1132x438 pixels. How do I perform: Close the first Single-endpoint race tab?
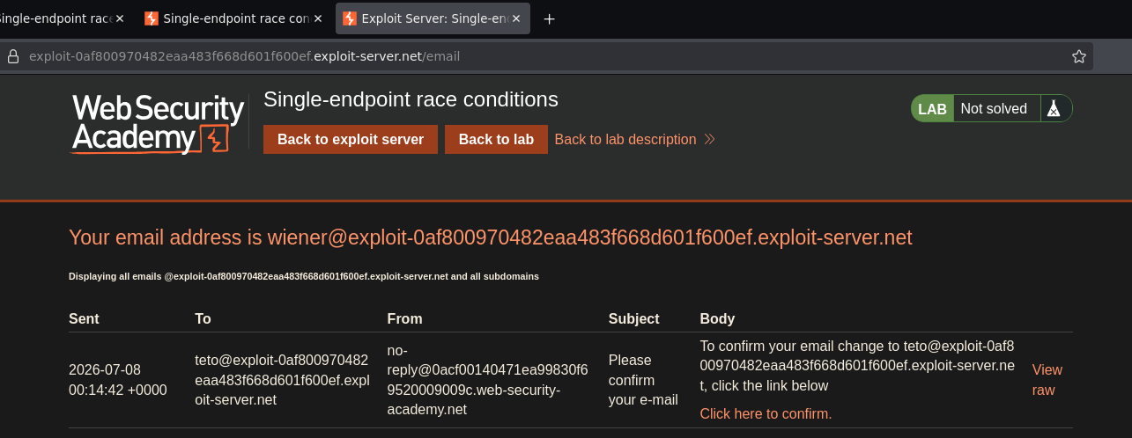(x=120, y=18)
